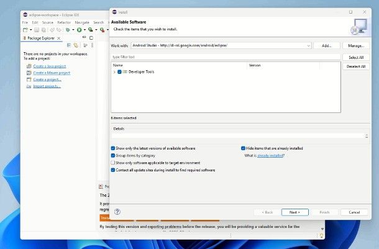Open the Package Explorer view menu (three dots)

(x=92, y=45)
